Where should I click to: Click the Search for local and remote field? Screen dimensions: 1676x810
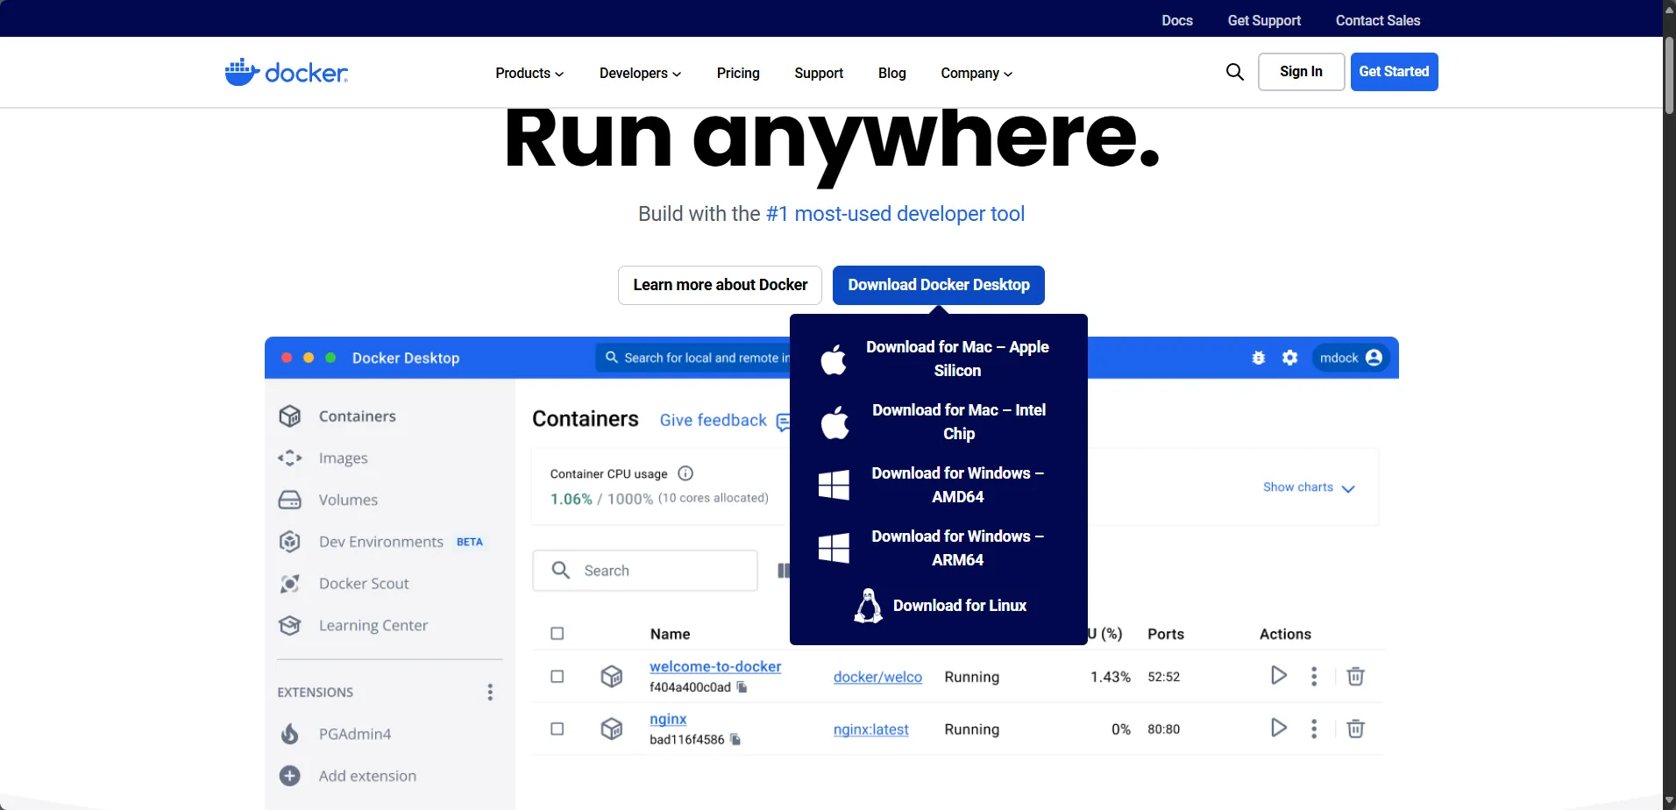click(693, 358)
